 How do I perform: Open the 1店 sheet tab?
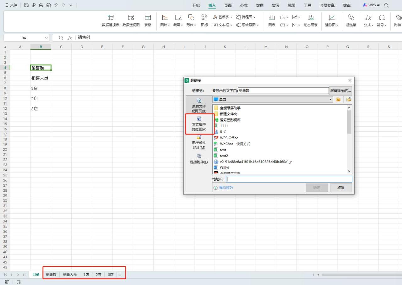pos(86,275)
